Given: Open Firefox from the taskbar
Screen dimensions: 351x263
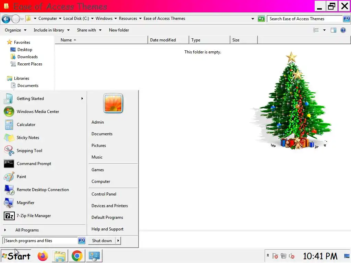Looking at the screenshot, I should [x=43, y=256].
